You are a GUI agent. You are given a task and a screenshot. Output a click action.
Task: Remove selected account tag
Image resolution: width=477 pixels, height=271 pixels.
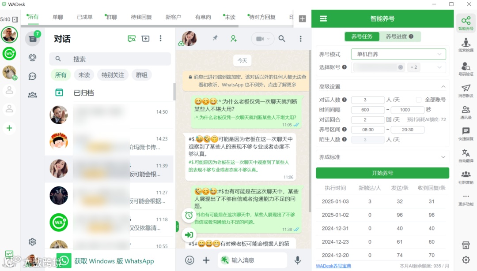click(x=400, y=67)
